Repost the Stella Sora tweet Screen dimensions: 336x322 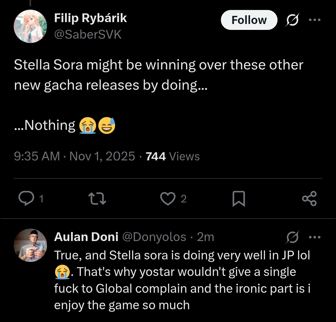97,199
